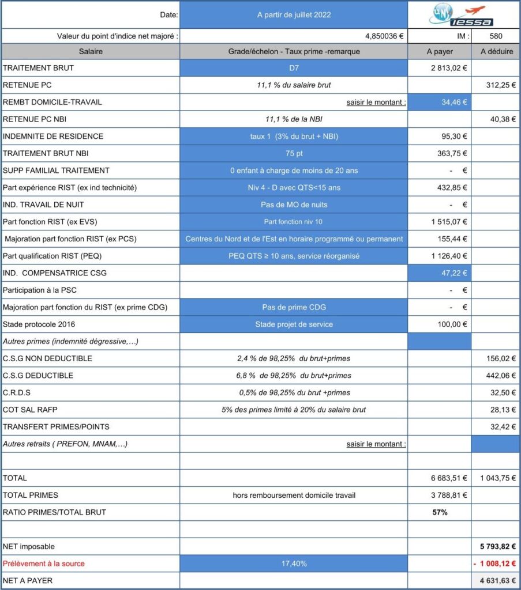Open the 'Centres du Nord et de l'Est' cell
521x590 pixels.
294,239
